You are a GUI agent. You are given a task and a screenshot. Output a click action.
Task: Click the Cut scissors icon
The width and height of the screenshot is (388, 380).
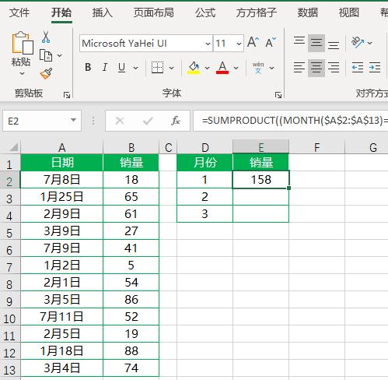pos(46,37)
